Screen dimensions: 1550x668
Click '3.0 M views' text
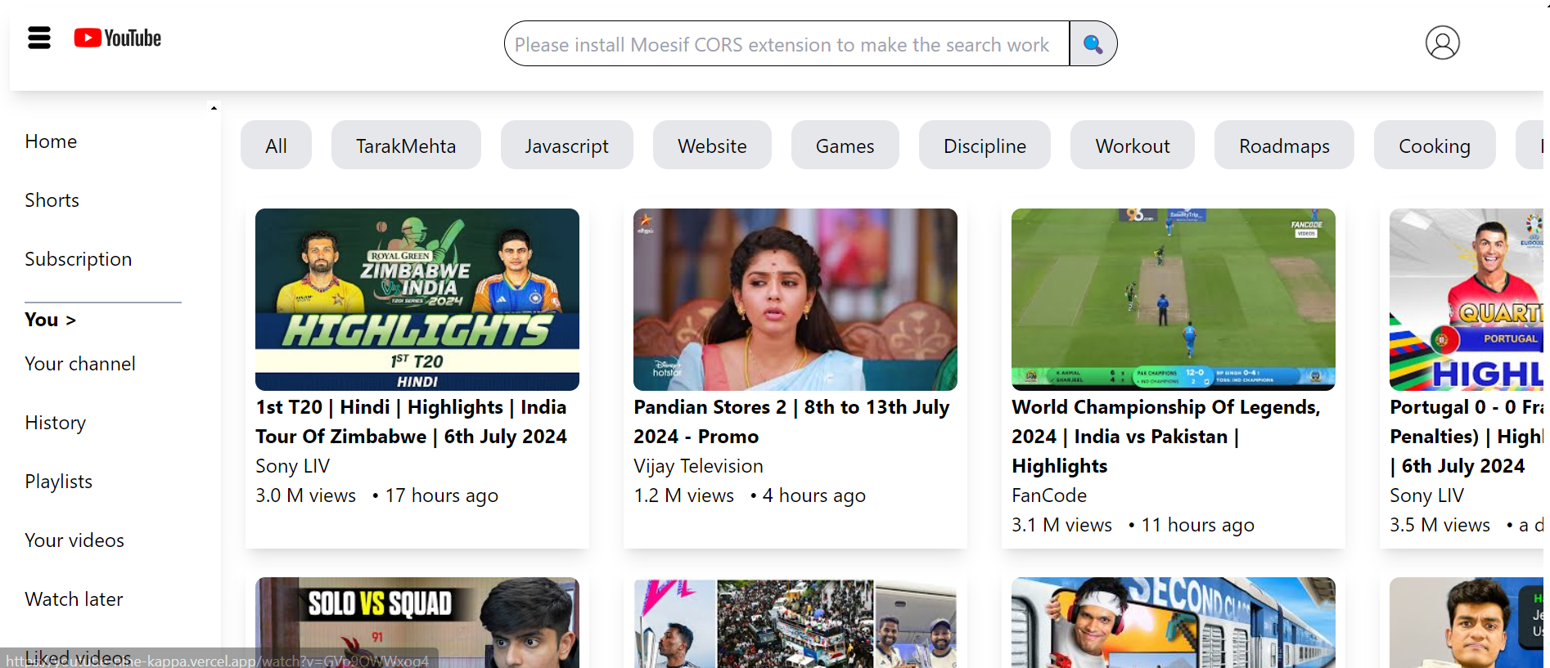pyautogui.click(x=305, y=495)
